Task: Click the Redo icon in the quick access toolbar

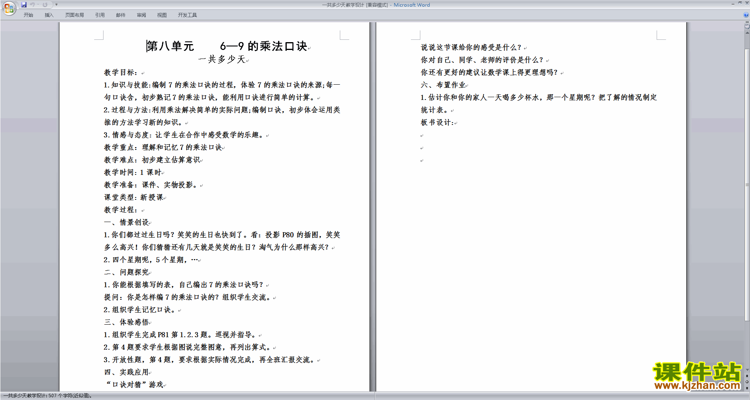Action: point(45,5)
